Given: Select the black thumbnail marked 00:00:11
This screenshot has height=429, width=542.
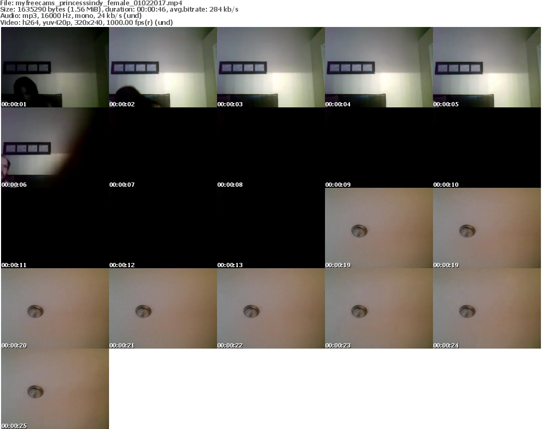Looking at the screenshot, I should 55,228.
